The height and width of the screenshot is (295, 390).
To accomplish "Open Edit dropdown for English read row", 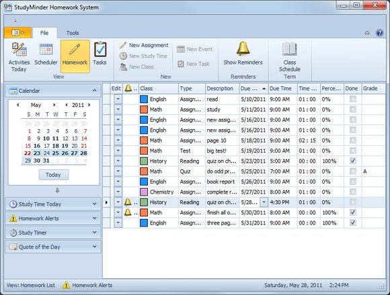I will (x=118, y=99).
